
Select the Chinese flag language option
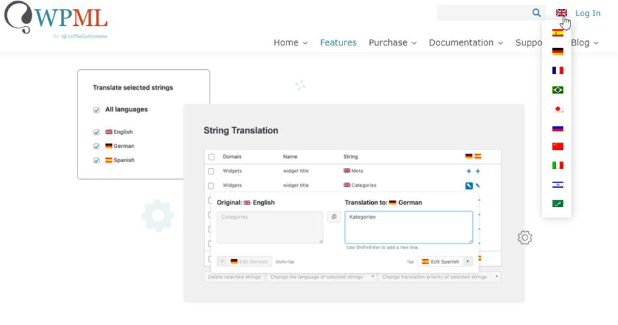pyautogui.click(x=557, y=147)
